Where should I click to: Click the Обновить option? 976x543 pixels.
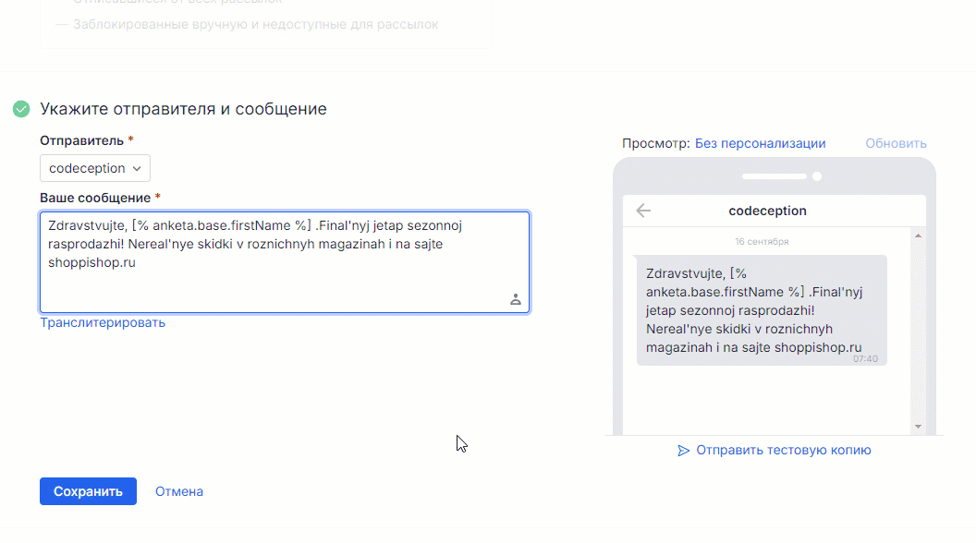pyautogui.click(x=895, y=143)
